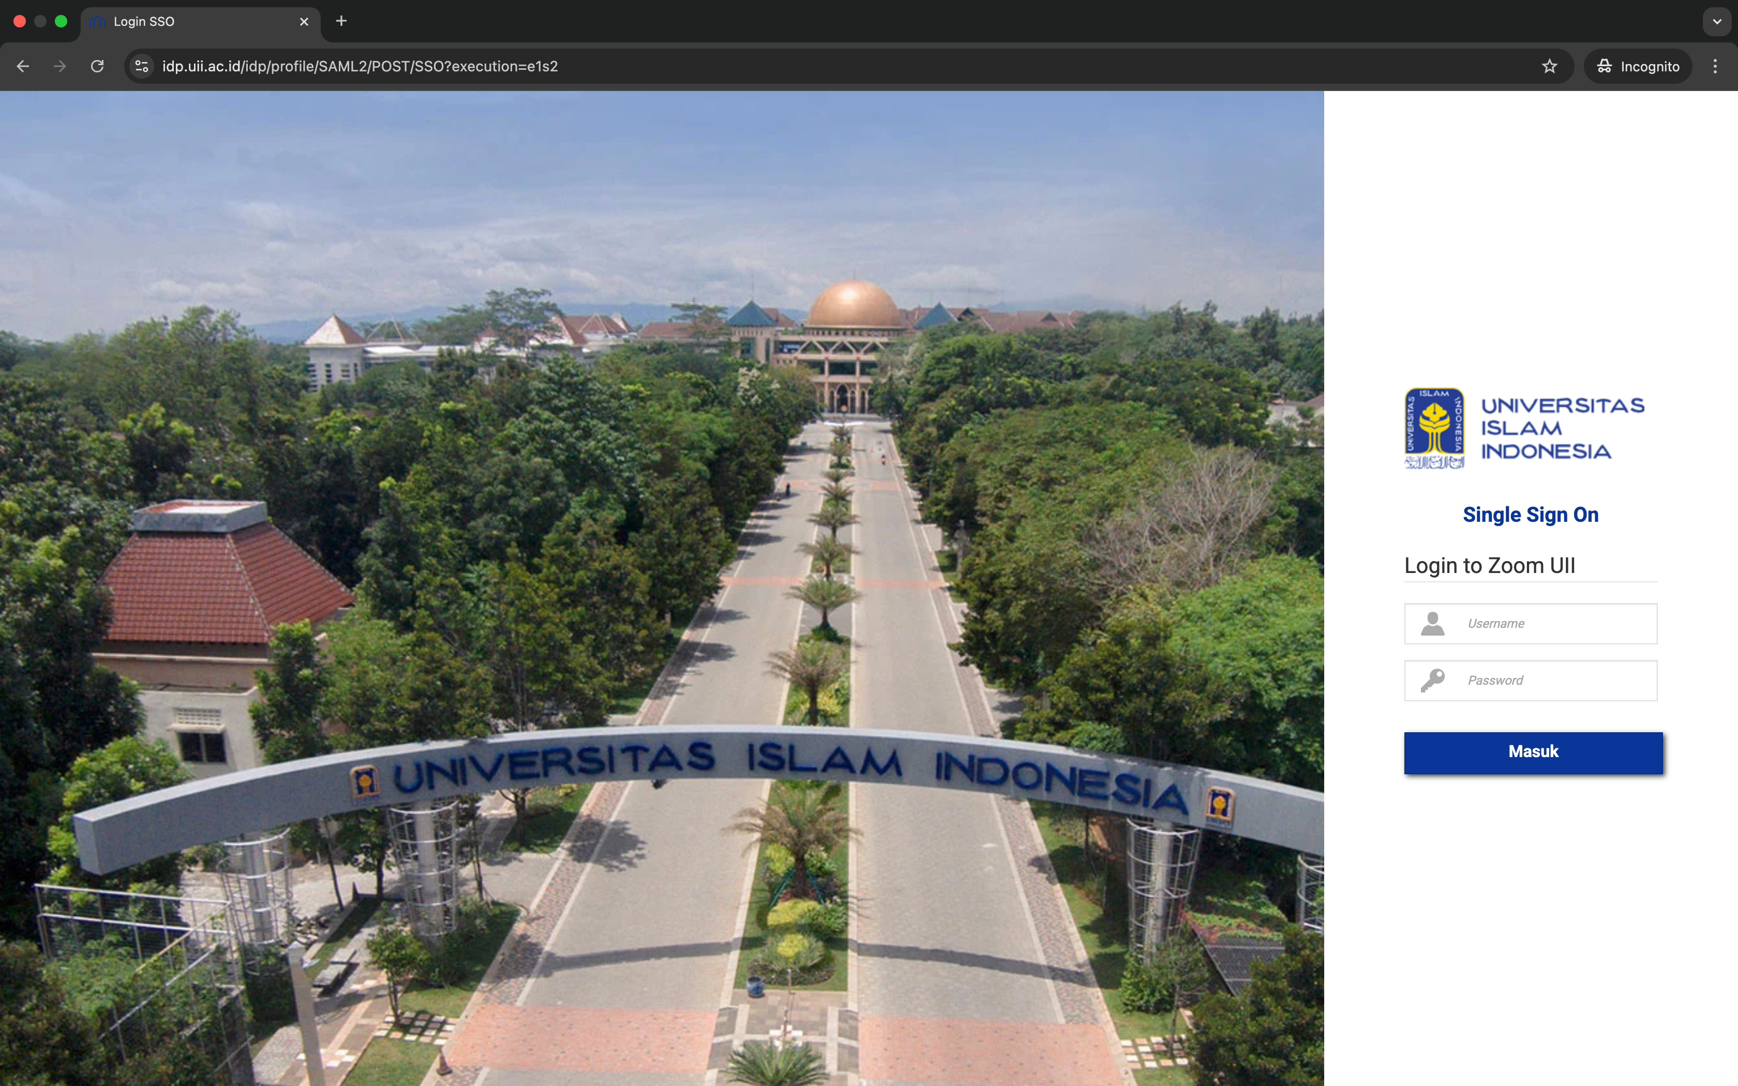This screenshot has height=1086, width=1738.
Task: Click the red macOS close button
Action: (x=19, y=22)
